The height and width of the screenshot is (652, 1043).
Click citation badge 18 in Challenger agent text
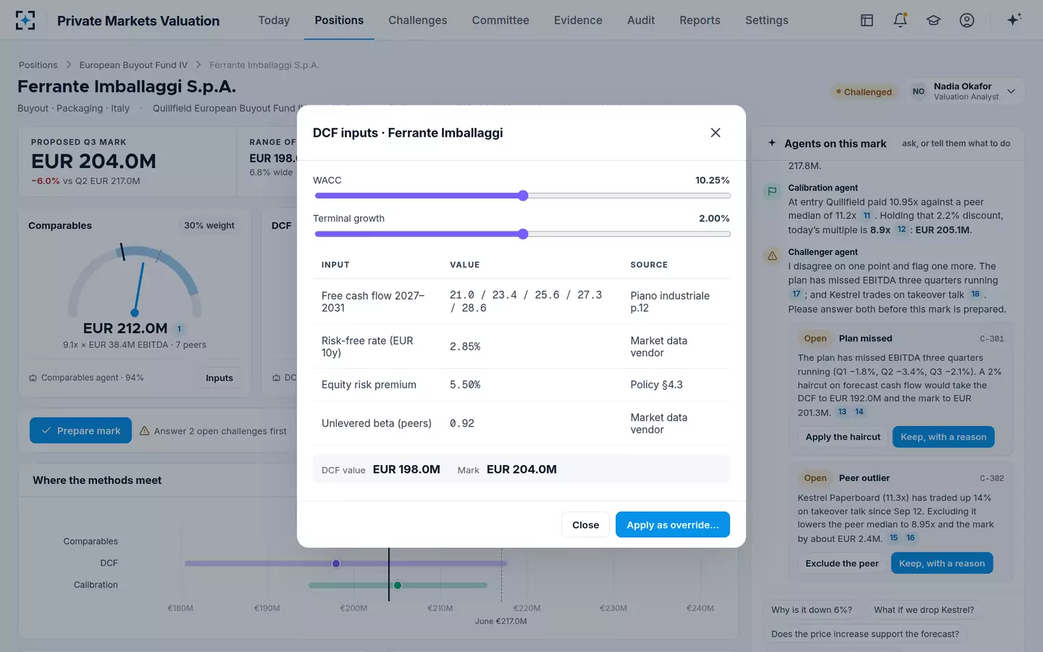pos(976,294)
